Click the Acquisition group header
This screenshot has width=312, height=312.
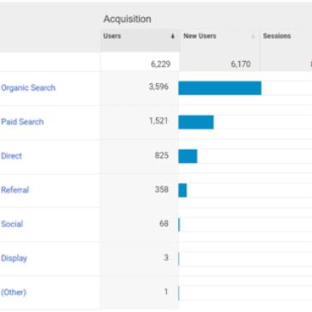[127, 19]
